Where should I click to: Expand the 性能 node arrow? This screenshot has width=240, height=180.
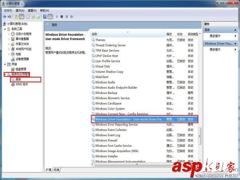click(9, 54)
